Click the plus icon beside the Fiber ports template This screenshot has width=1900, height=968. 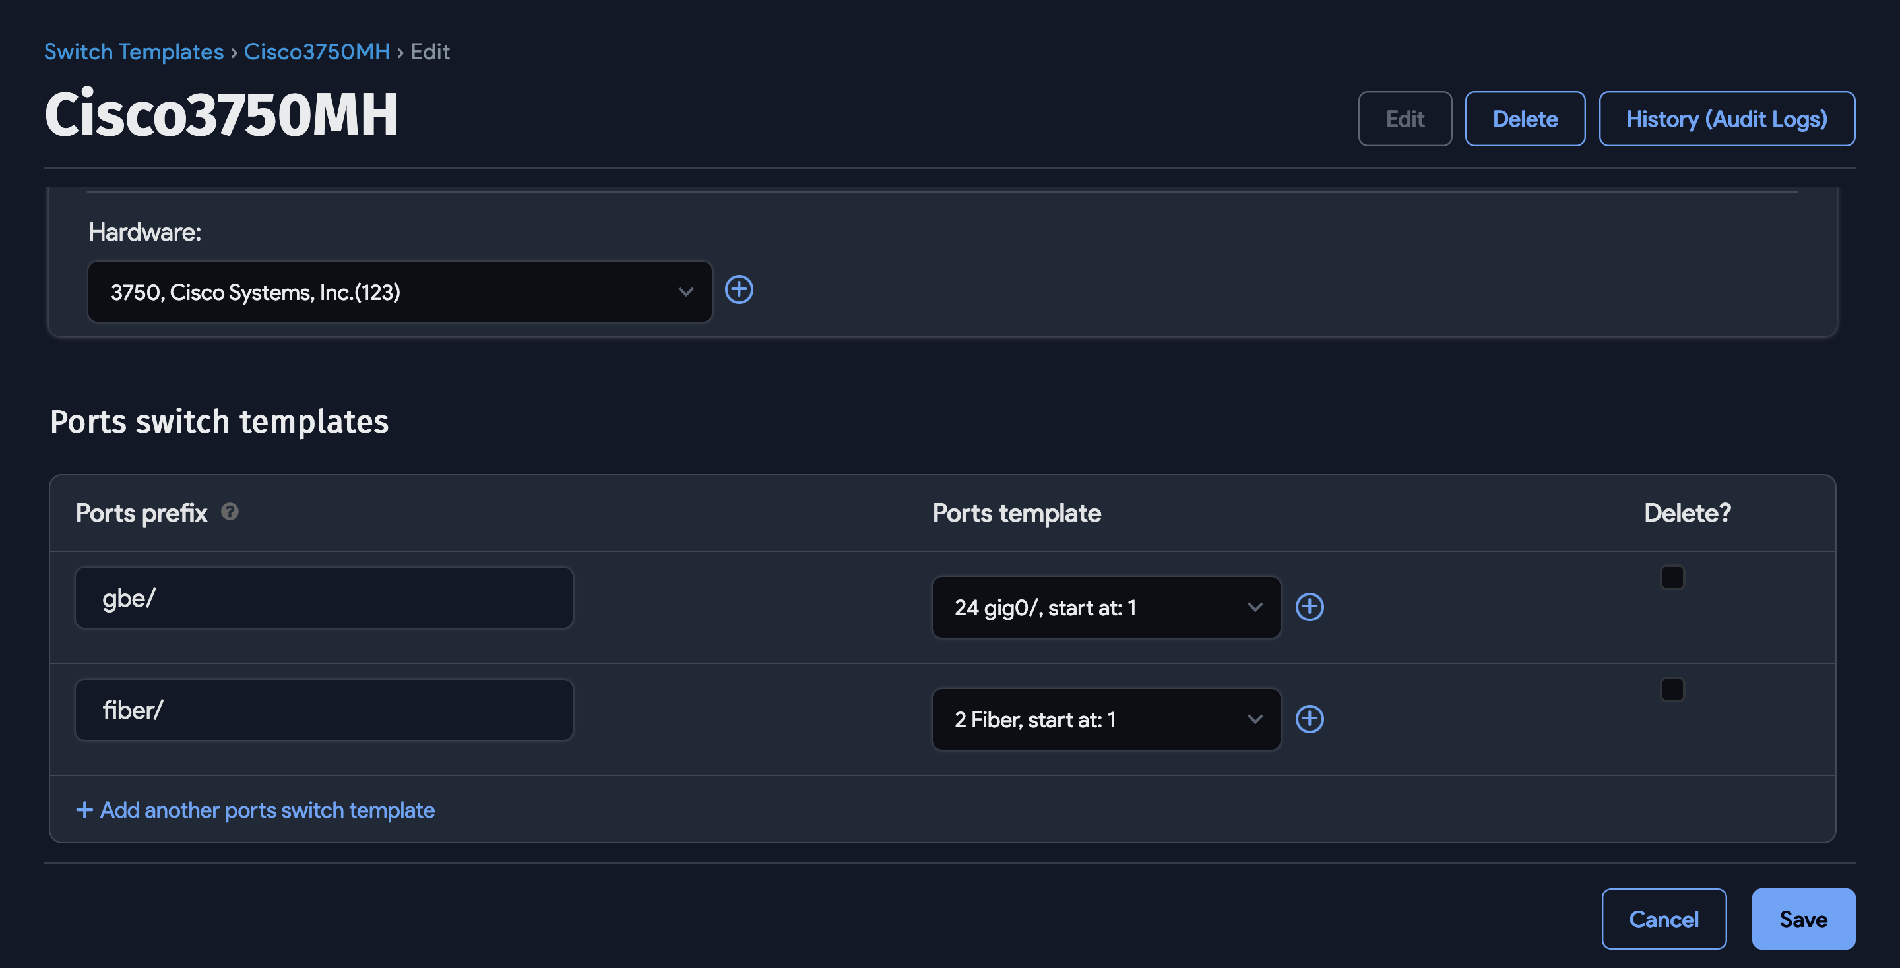[1309, 719]
